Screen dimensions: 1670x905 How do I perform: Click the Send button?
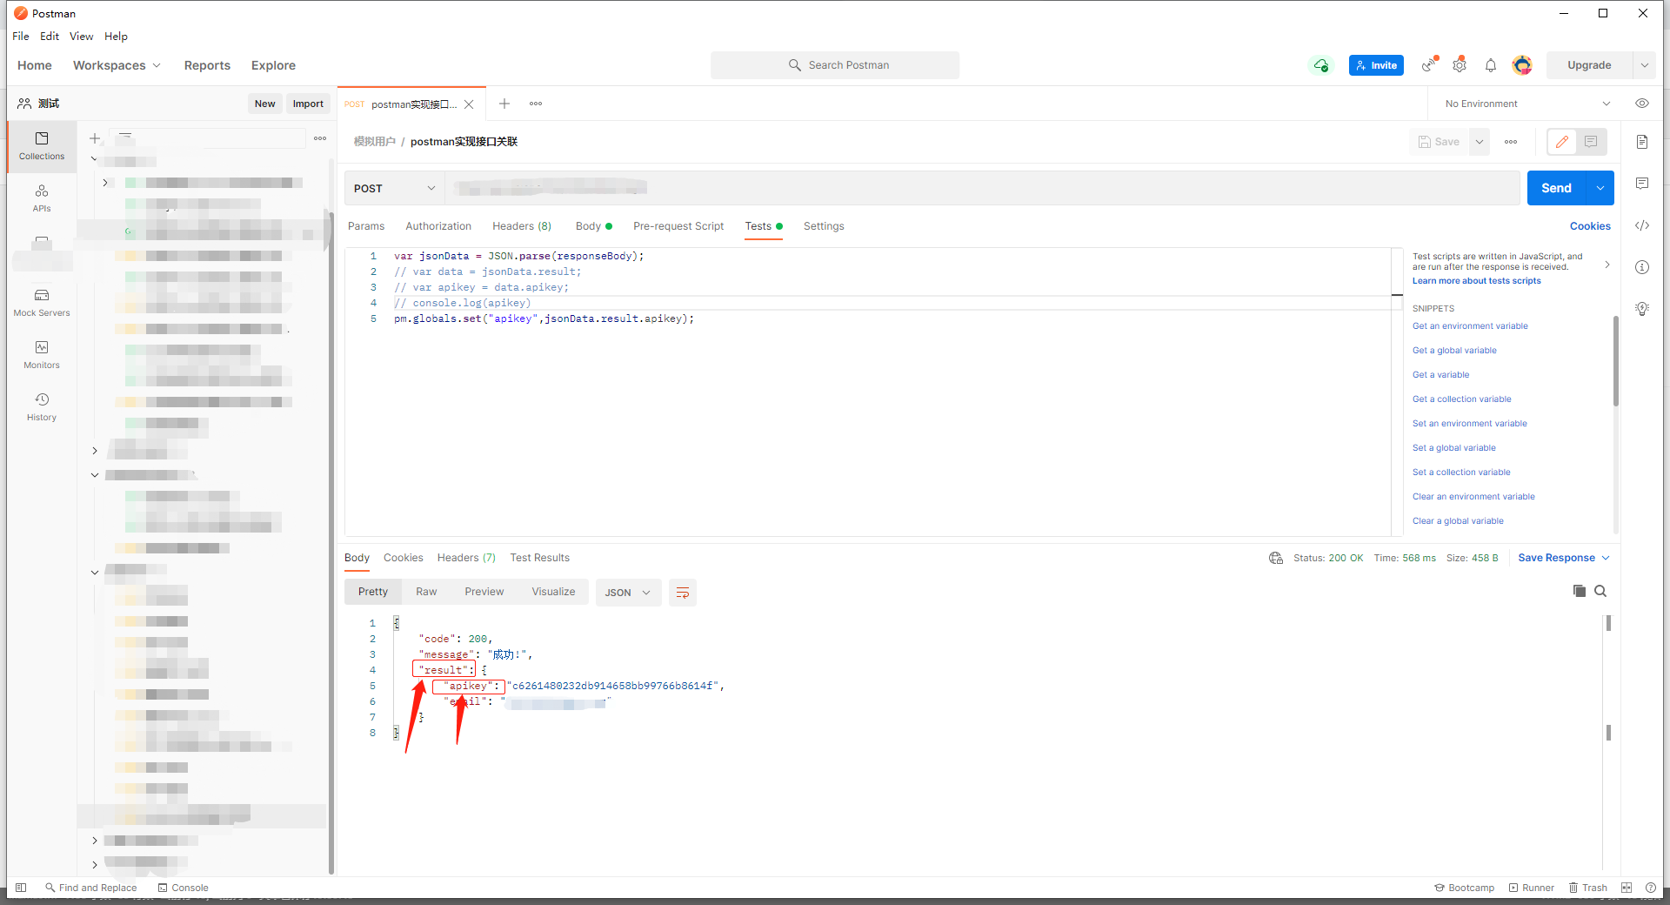pos(1556,188)
